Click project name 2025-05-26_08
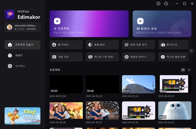 point(58,122)
